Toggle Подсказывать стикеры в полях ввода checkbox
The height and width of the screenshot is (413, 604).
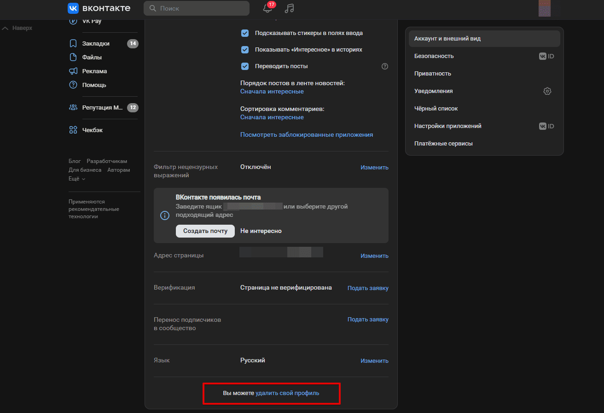click(245, 33)
